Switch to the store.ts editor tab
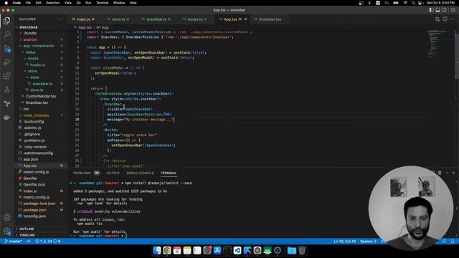Screen dimensions: 459x258 118,19
